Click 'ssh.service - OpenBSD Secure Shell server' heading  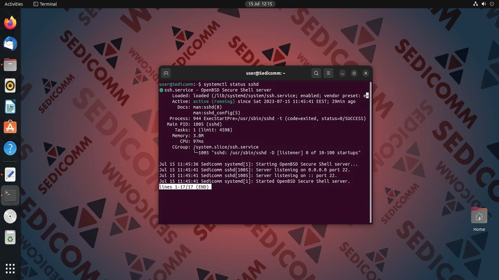(x=218, y=90)
